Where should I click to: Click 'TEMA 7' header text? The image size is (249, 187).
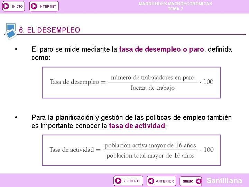(175, 9)
